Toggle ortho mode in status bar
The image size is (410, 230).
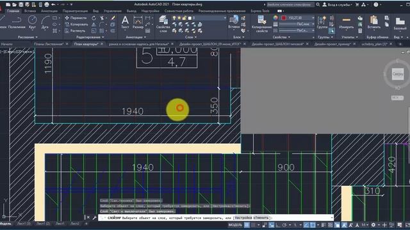277,225
